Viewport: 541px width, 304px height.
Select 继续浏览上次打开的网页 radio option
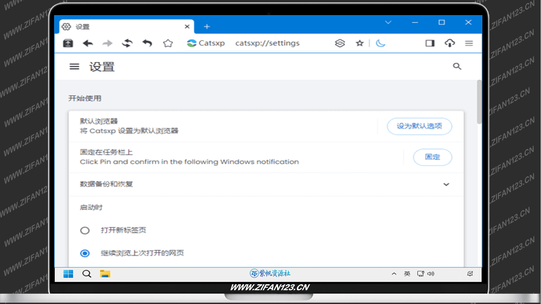click(x=85, y=253)
